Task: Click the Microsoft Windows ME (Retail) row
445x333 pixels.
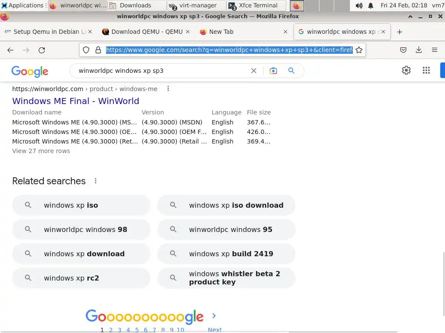Action: click(141, 142)
